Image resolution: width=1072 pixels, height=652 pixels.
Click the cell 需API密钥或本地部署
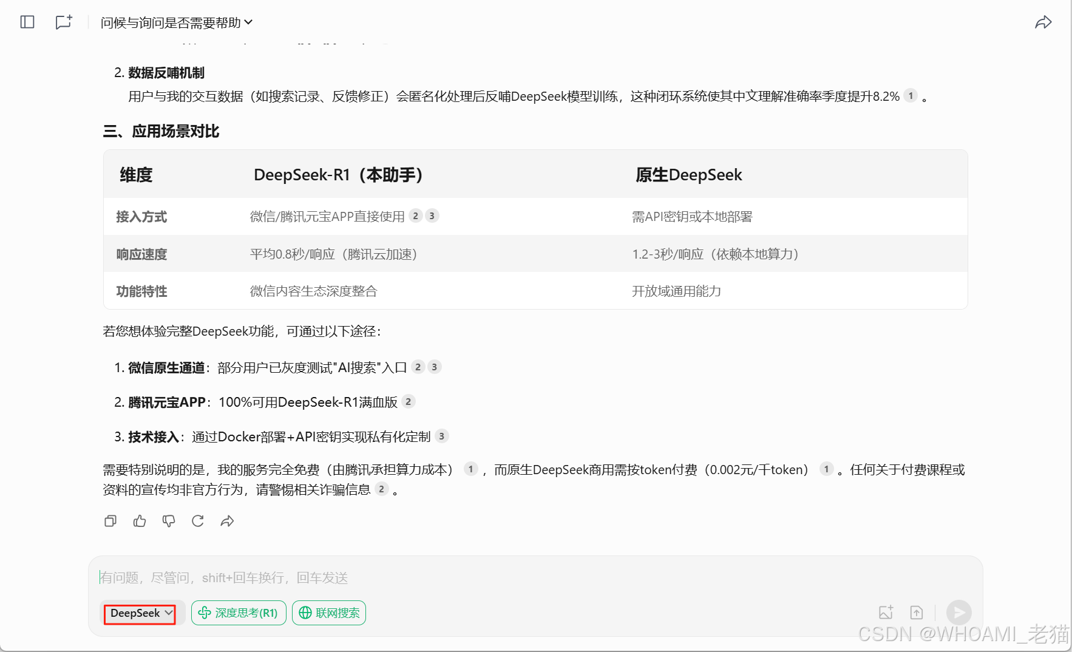[692, 217]
